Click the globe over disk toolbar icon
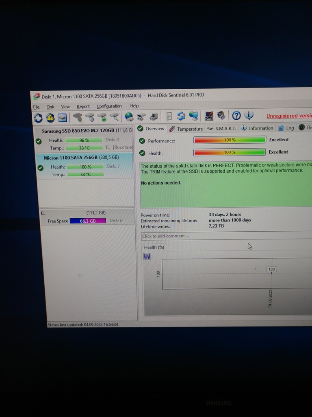This screenshot has height=417, width=312. coord(129,117)
